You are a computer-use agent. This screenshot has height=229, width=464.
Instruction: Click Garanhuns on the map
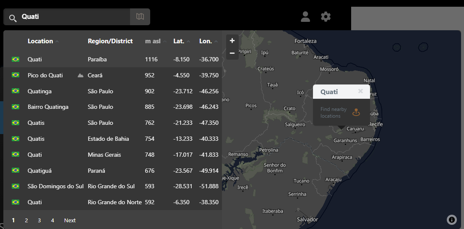[x=345, y=140]
